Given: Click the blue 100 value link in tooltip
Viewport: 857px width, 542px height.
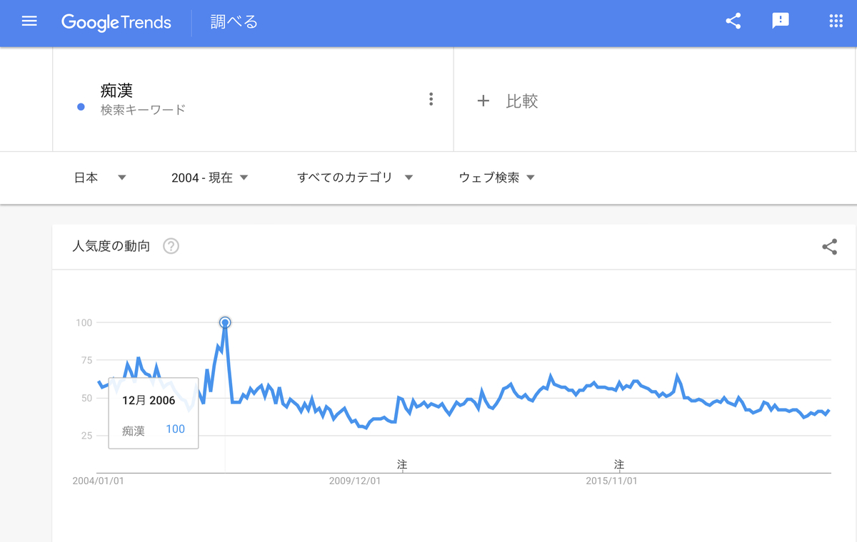Looking at the screenshot, I should 175,429.
